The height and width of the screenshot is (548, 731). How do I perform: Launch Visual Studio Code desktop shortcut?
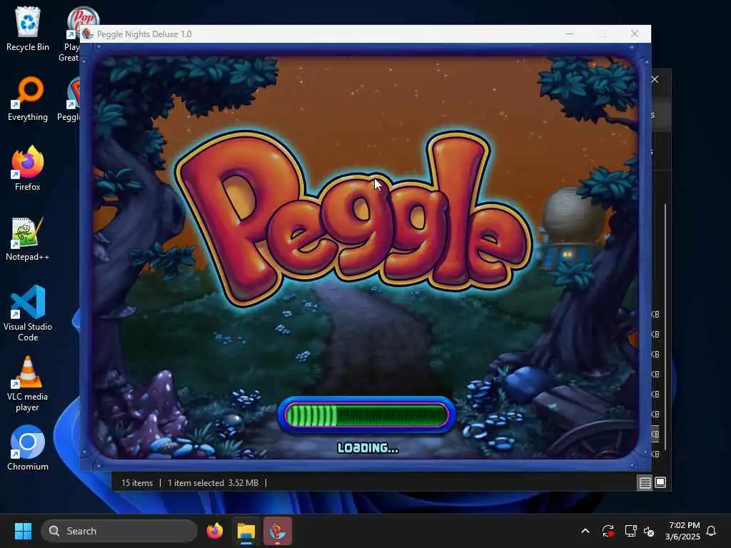[28, 313]
